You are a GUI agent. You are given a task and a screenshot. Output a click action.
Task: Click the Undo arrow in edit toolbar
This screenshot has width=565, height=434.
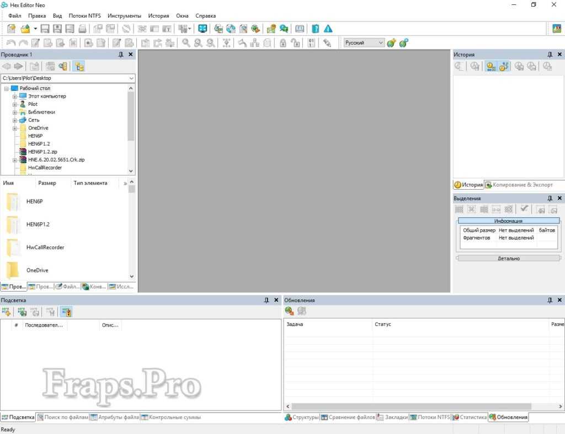pyautogui.click(x=11, y=43)
